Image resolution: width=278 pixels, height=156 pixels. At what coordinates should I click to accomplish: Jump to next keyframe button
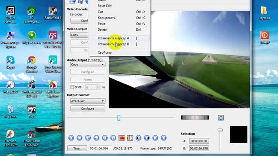click(113, 138)
